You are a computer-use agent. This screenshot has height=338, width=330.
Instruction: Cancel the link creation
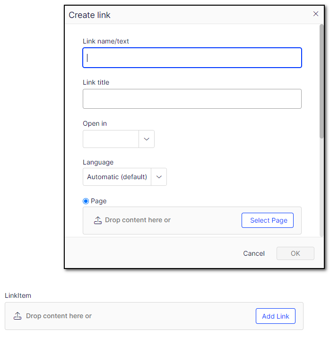254,253
